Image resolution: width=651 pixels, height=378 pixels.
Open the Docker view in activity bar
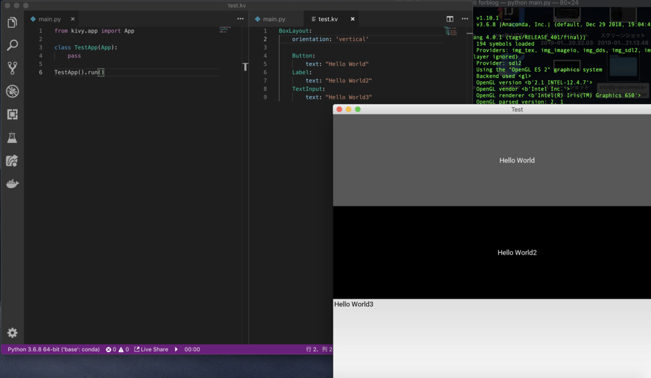point(12,184)
